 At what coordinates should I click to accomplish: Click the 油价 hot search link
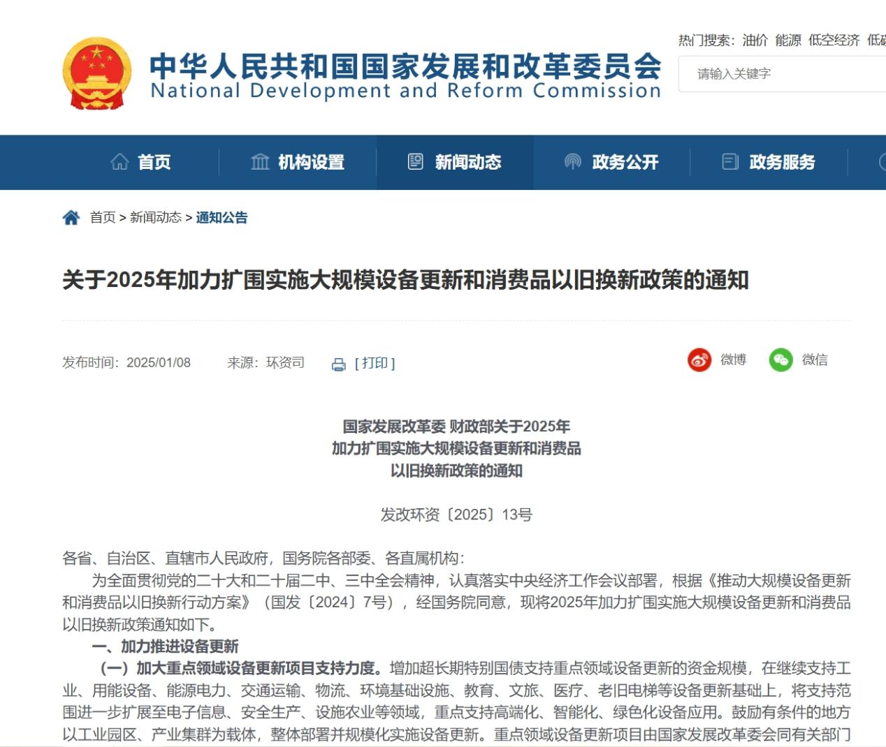tap(755, 40)
